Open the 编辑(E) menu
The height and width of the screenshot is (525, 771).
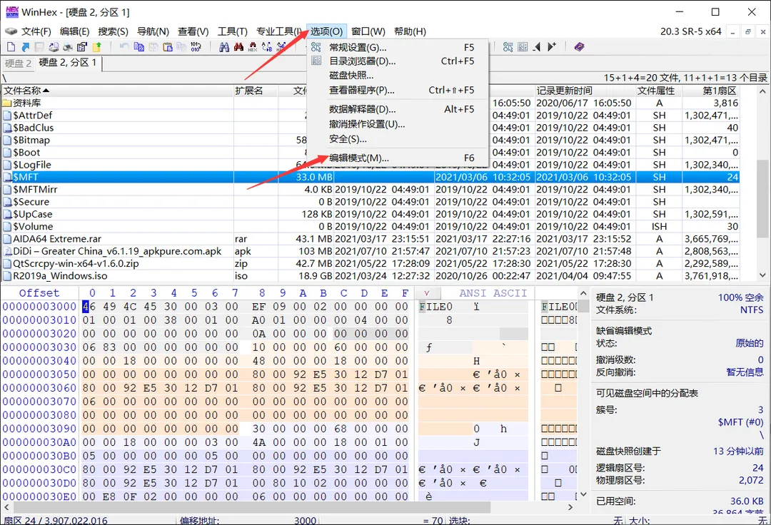point(75,31)
